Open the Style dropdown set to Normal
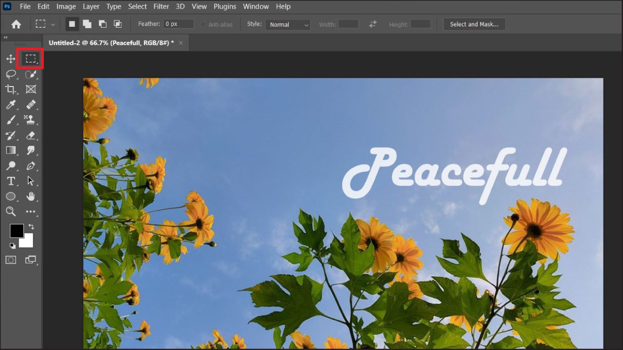 point(288,24)
